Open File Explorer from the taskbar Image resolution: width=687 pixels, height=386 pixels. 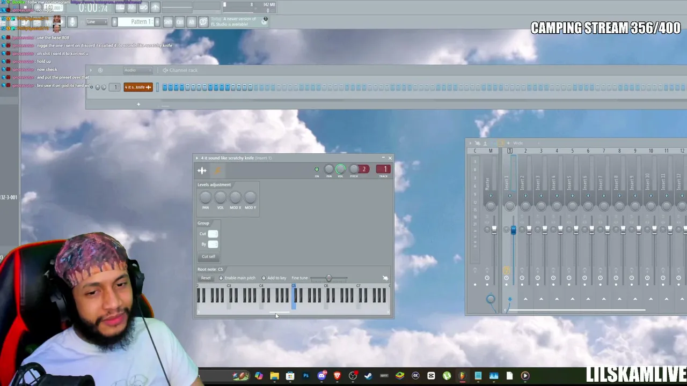point(274,376)
